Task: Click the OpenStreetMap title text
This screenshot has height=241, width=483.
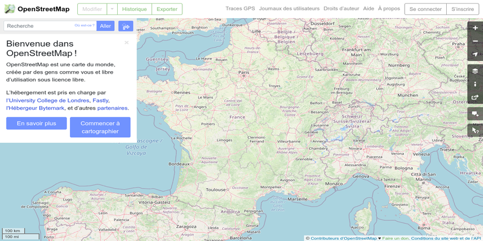Action: pos(43,9)
